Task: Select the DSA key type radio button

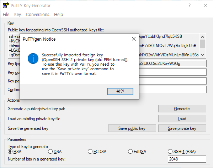Action: tap(50, 152)
